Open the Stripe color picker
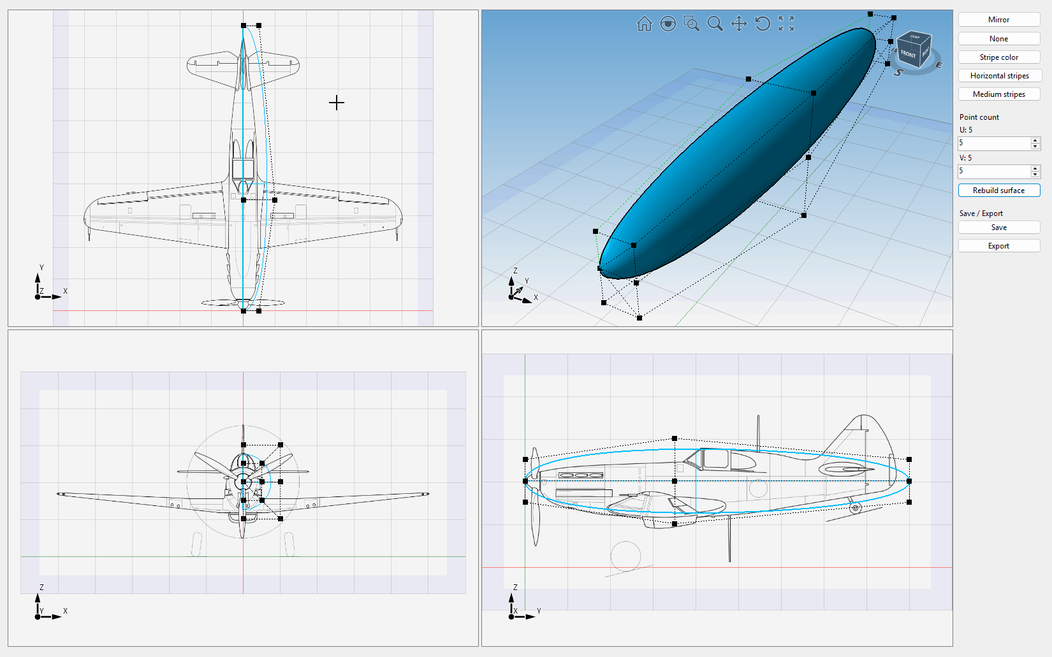1052x657 pixels. tap(998, 57)
